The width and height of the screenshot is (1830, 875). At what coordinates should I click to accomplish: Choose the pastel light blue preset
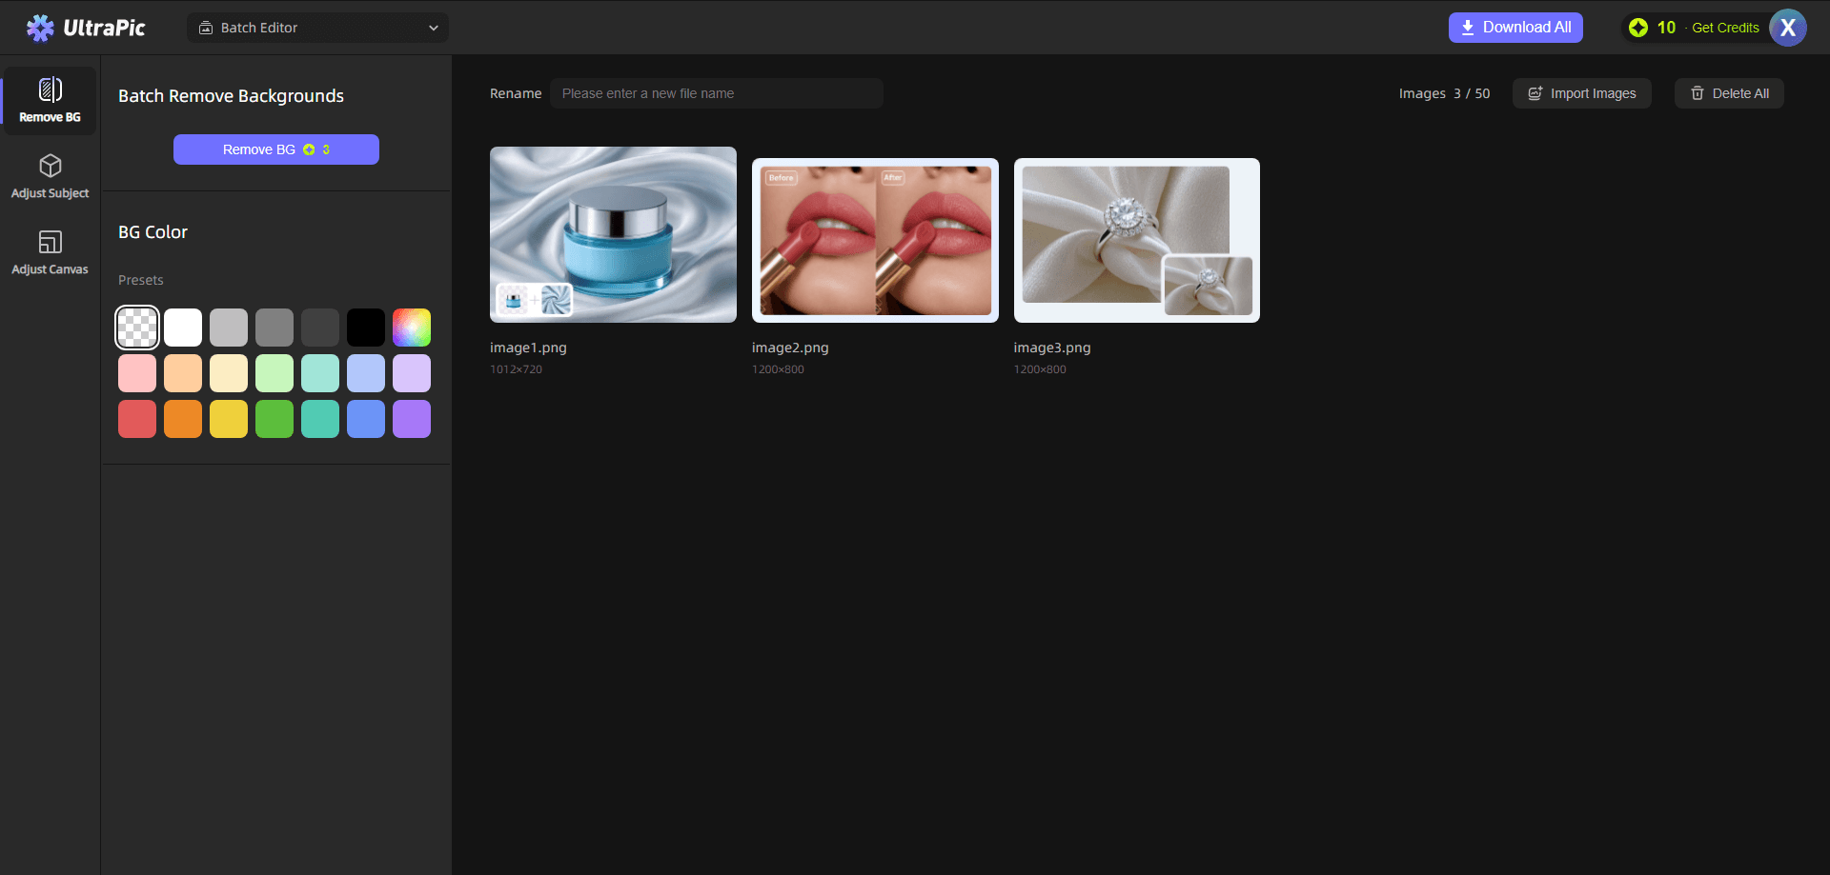366,373
